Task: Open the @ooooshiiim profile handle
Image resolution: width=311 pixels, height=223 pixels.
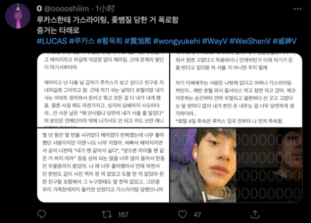Action: tap(67, 8)
